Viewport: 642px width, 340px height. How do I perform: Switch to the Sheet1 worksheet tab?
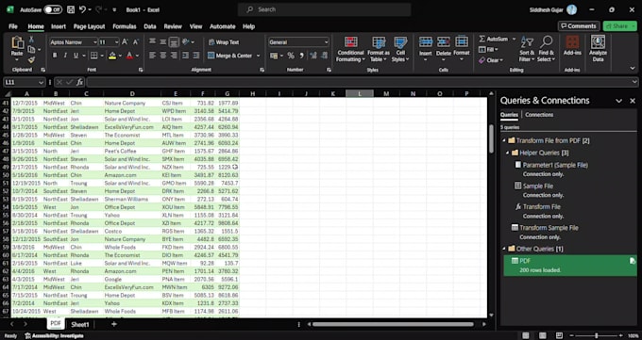pyautogui.click(x=80, y=325)
